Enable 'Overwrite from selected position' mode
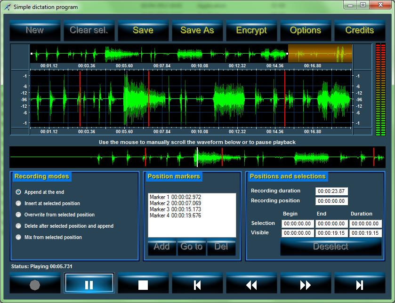This screenshot has height=303, width=395. tap(18, 215)
